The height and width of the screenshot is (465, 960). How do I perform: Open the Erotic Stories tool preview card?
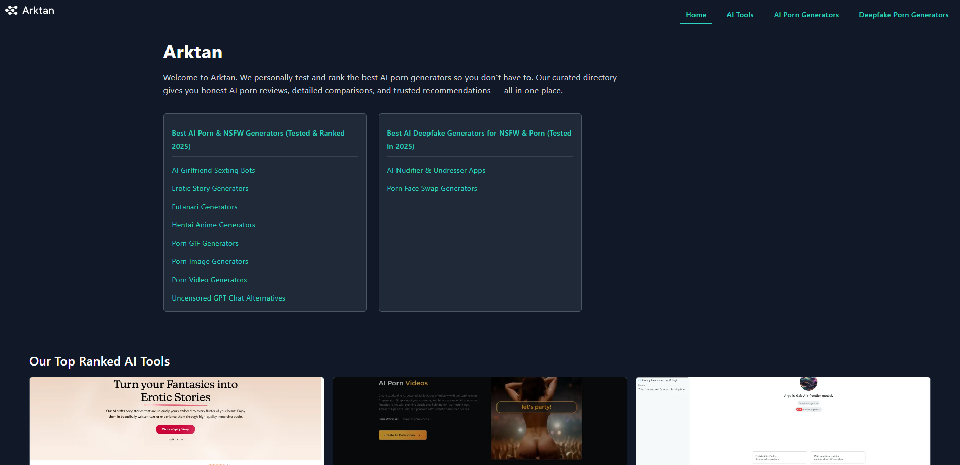[x=177, y=420]
